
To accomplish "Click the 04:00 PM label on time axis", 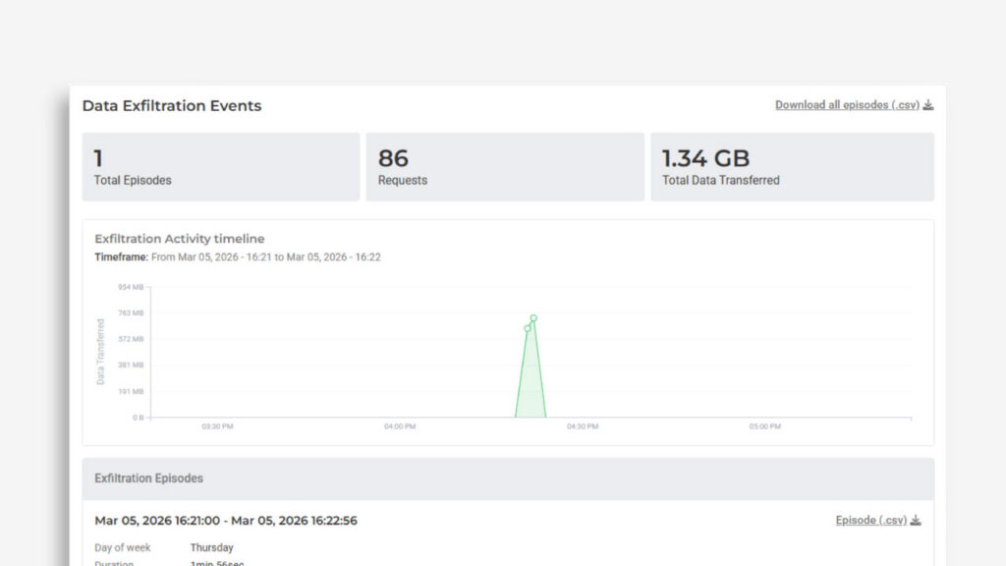I will click(x=400, y=426).
